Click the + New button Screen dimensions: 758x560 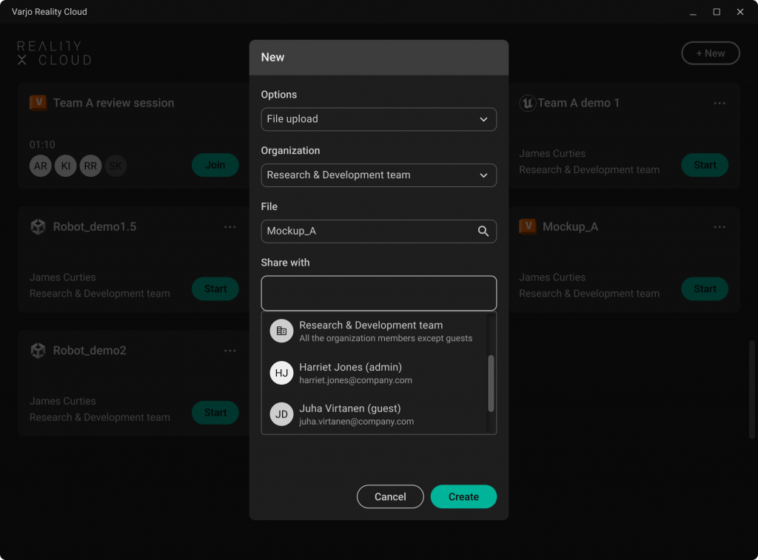(710, 53)
